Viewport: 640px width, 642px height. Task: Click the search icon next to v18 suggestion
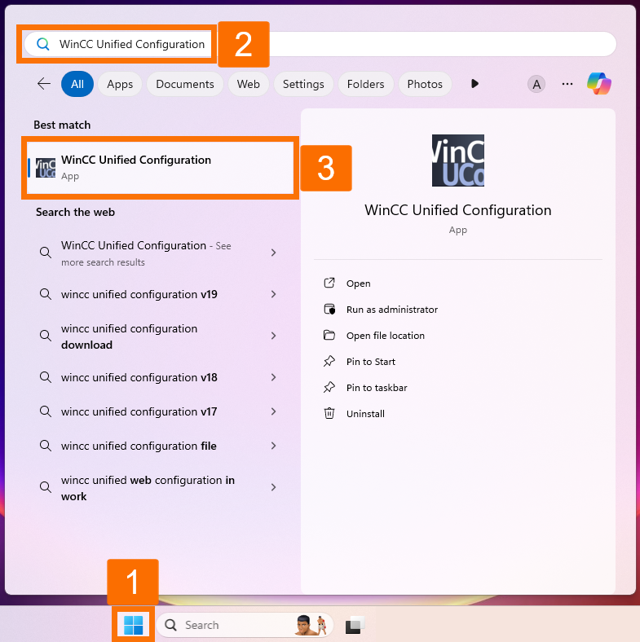click(x=46, y=377)
